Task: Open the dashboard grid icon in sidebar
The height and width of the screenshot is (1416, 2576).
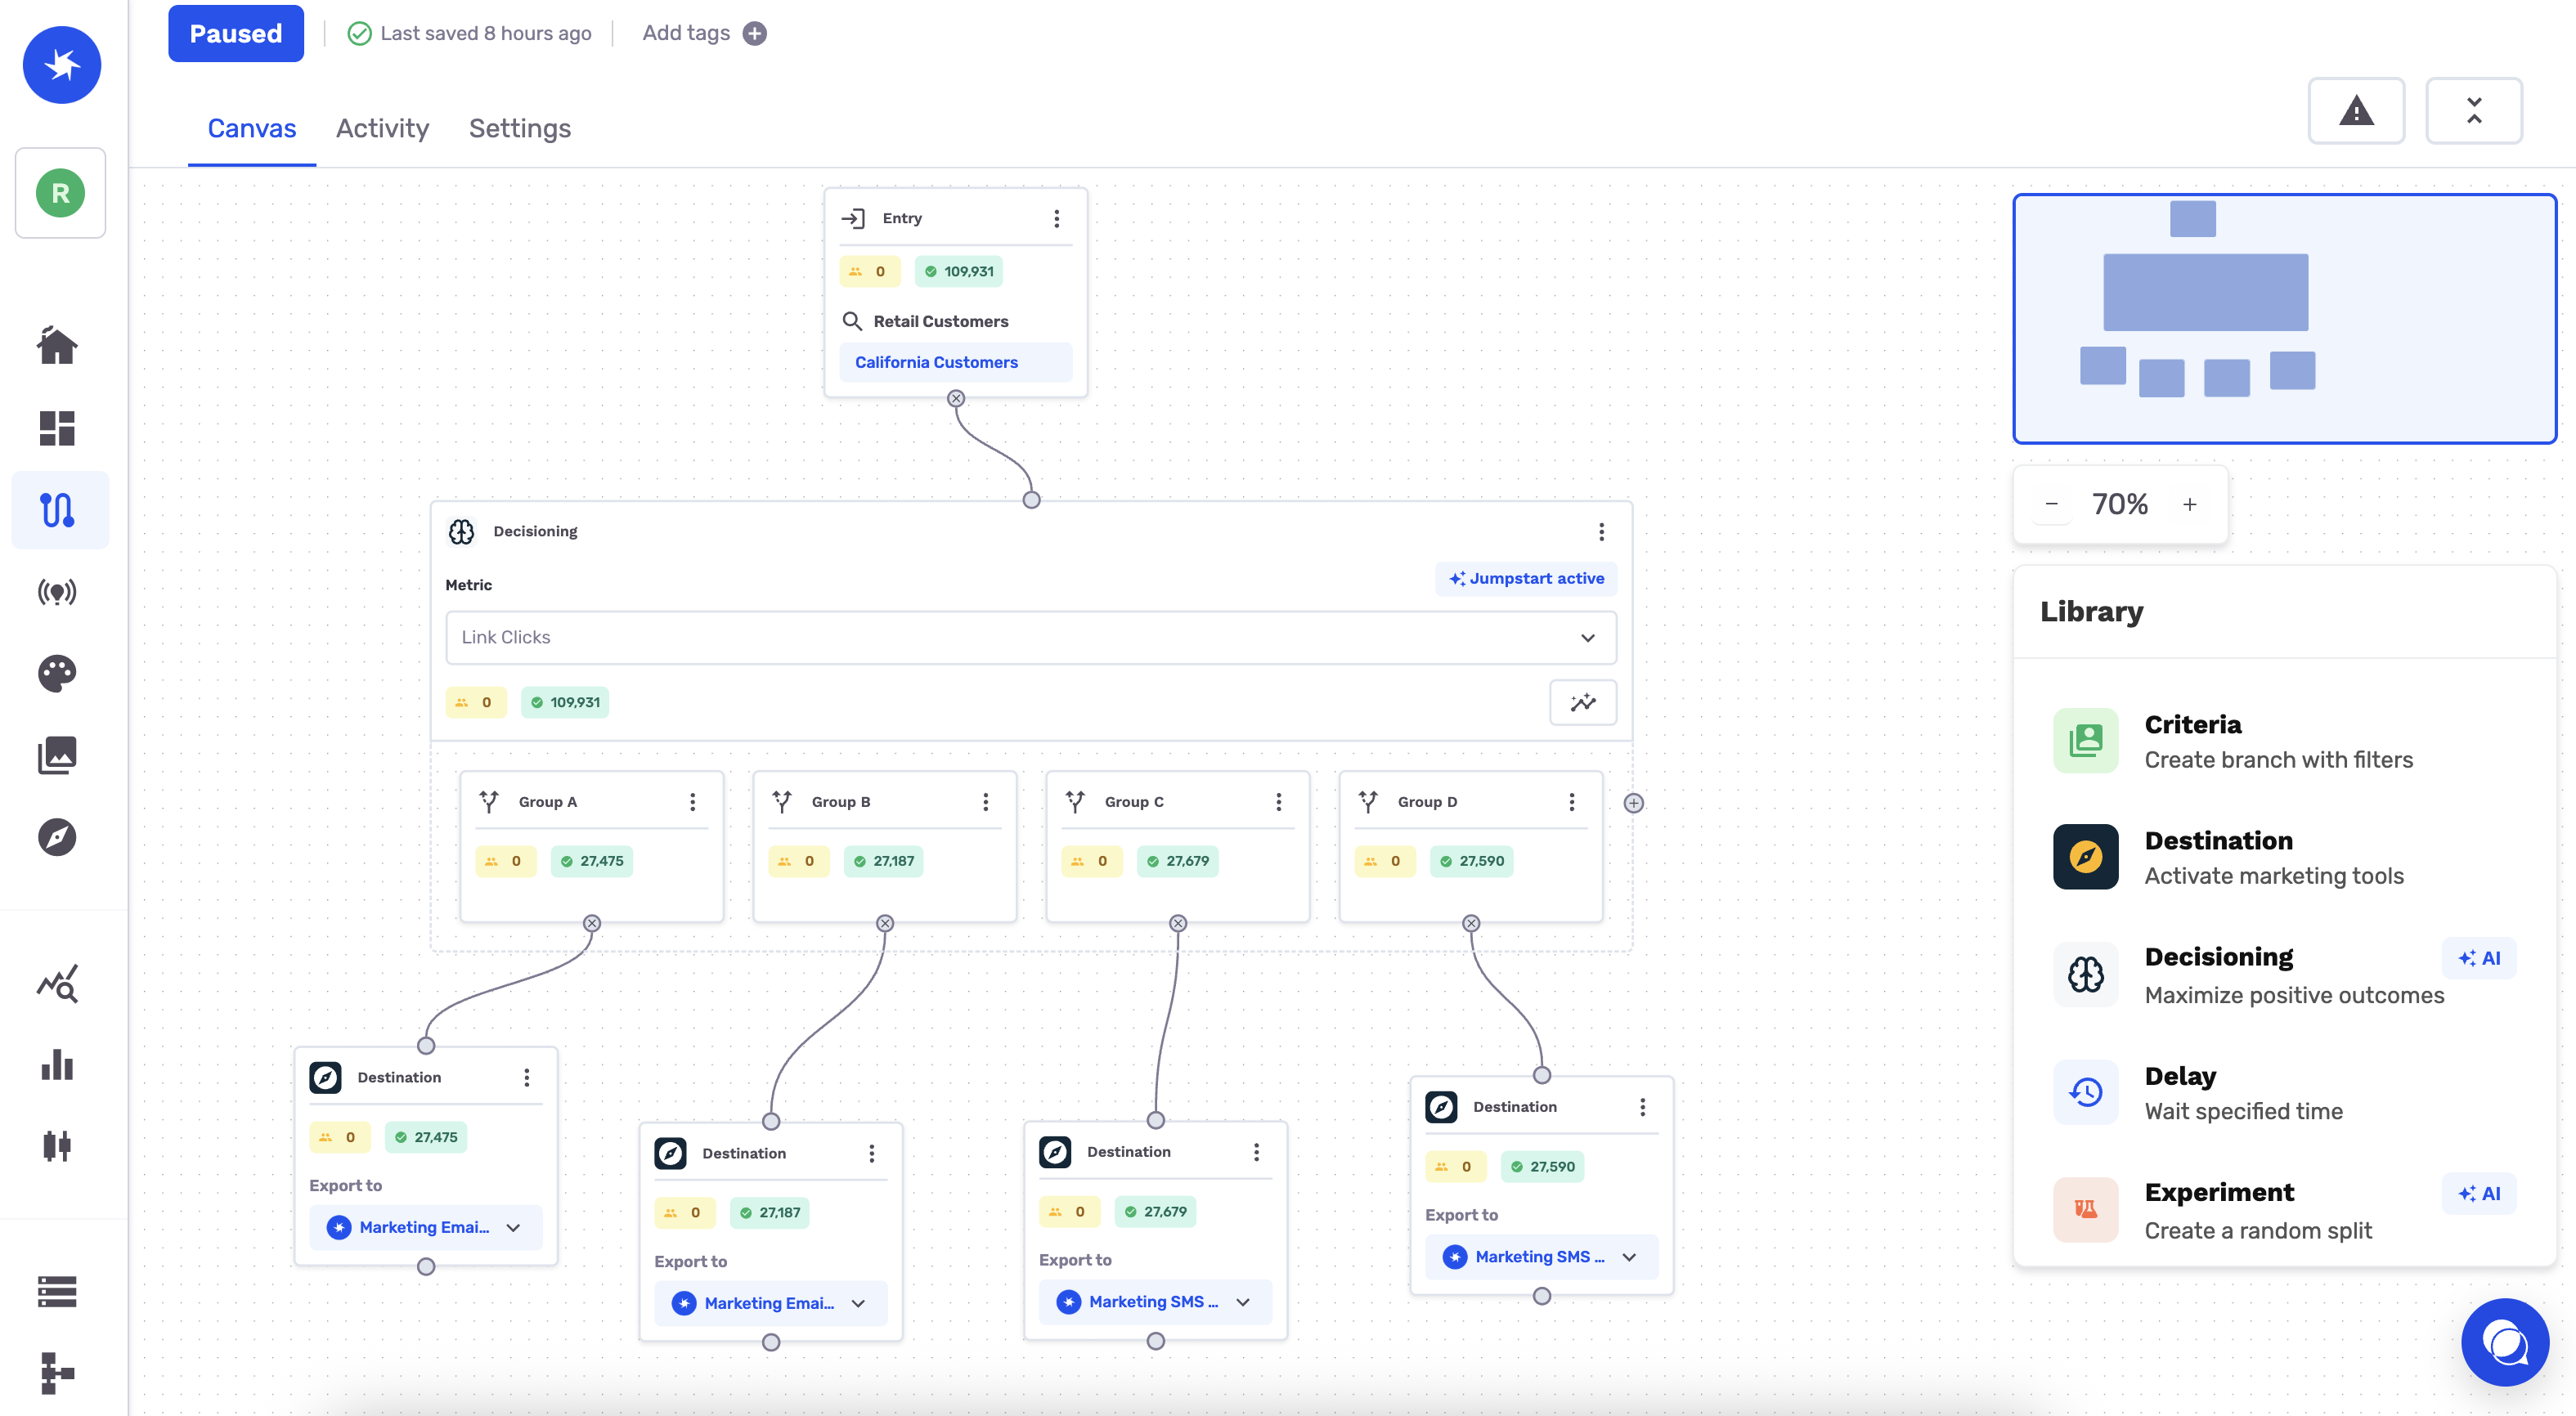Action: pyautogui.click(x=57, y=428)
